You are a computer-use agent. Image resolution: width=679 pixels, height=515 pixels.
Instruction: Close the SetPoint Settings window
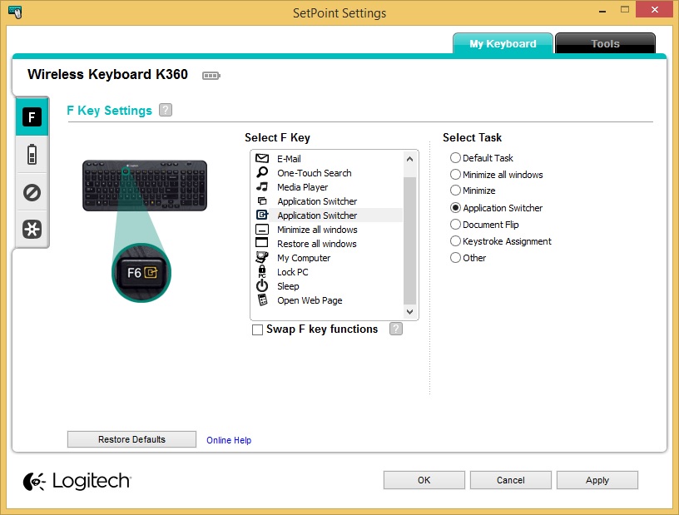(x=655, y=9)
